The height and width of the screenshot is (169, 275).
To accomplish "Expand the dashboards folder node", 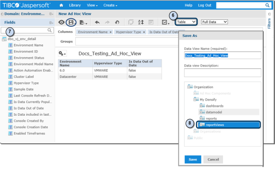I will (201, 106).
